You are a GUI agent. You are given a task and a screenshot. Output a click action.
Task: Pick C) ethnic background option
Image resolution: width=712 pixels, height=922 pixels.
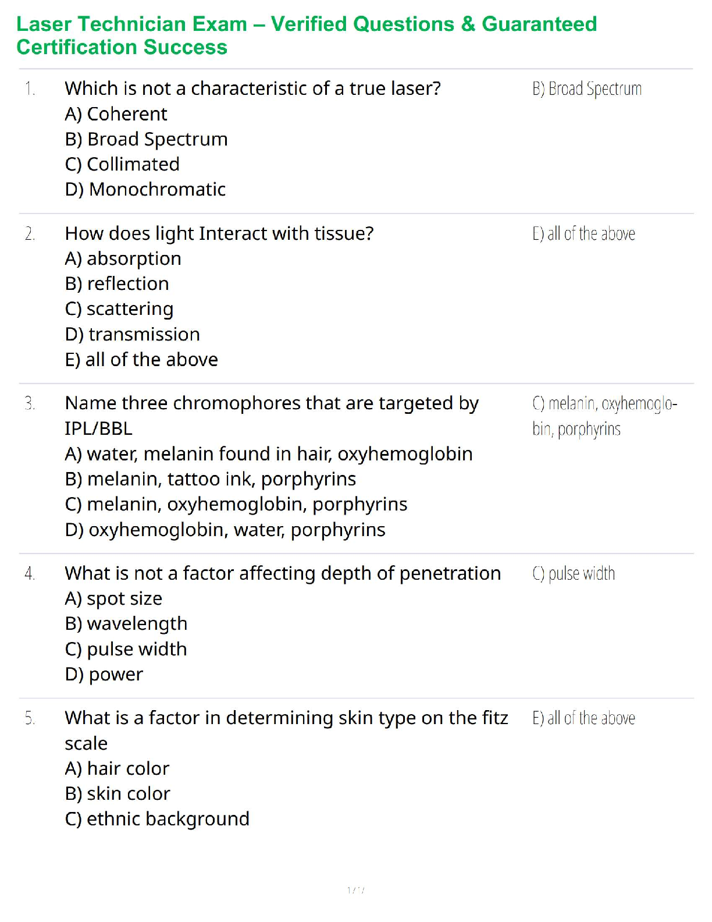[157, 819]
